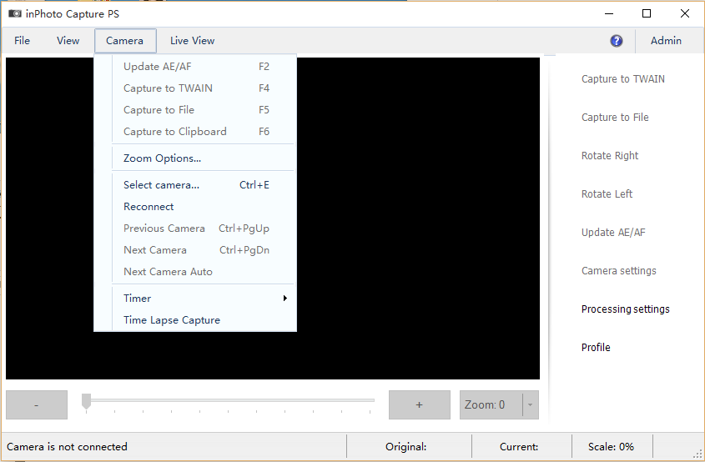
Task: Choose Capture to Clipboard menu item
Action: click(195, 131)
